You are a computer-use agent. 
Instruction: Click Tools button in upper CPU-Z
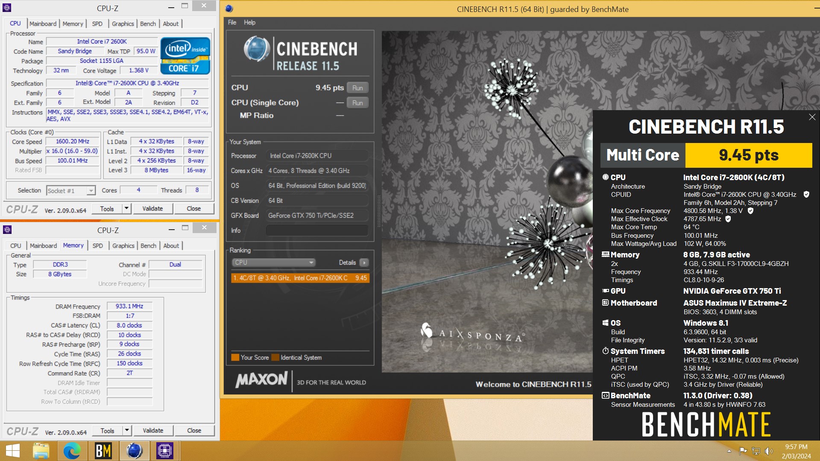tap(107, 209)
